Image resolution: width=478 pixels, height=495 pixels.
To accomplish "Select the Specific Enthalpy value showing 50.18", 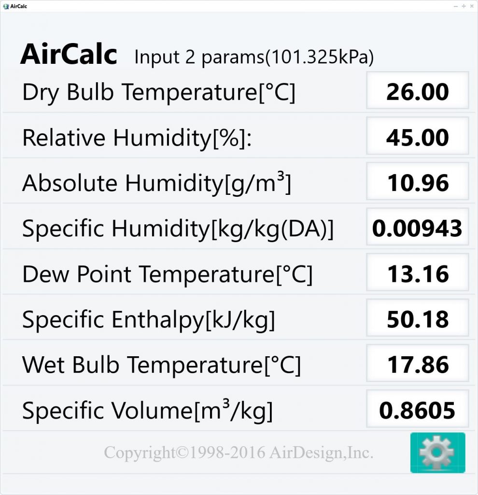I will 417,319.
